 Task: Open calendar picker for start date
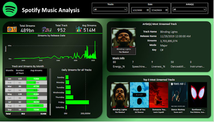148,10
